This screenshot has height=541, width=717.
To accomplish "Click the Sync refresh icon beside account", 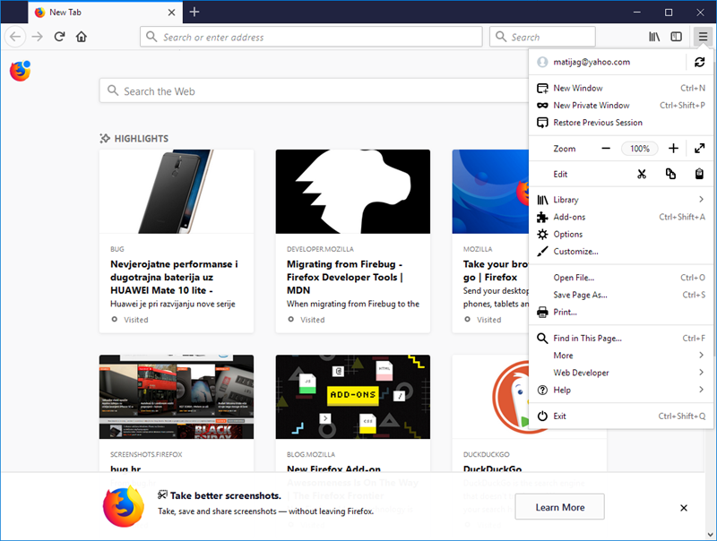I will [x=700, y=62].
